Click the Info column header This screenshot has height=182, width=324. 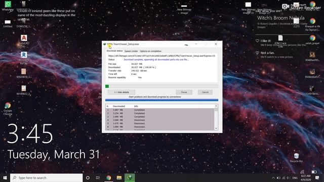point(136,106)
